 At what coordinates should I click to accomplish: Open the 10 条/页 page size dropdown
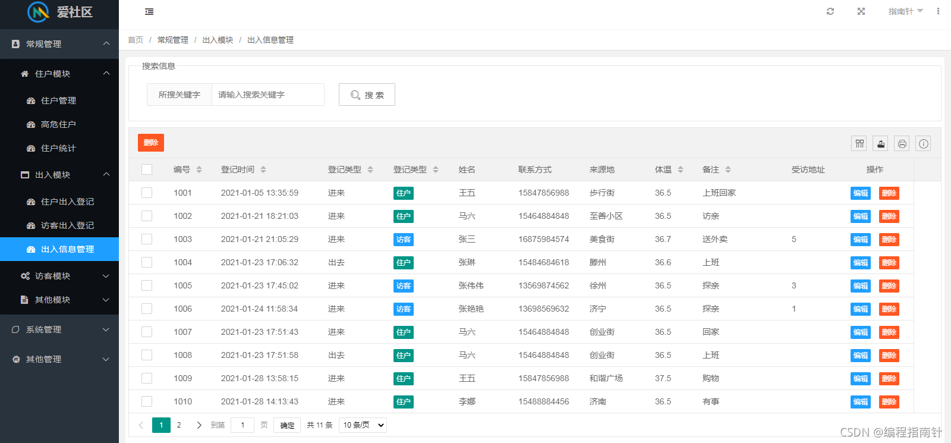[363, 425]
